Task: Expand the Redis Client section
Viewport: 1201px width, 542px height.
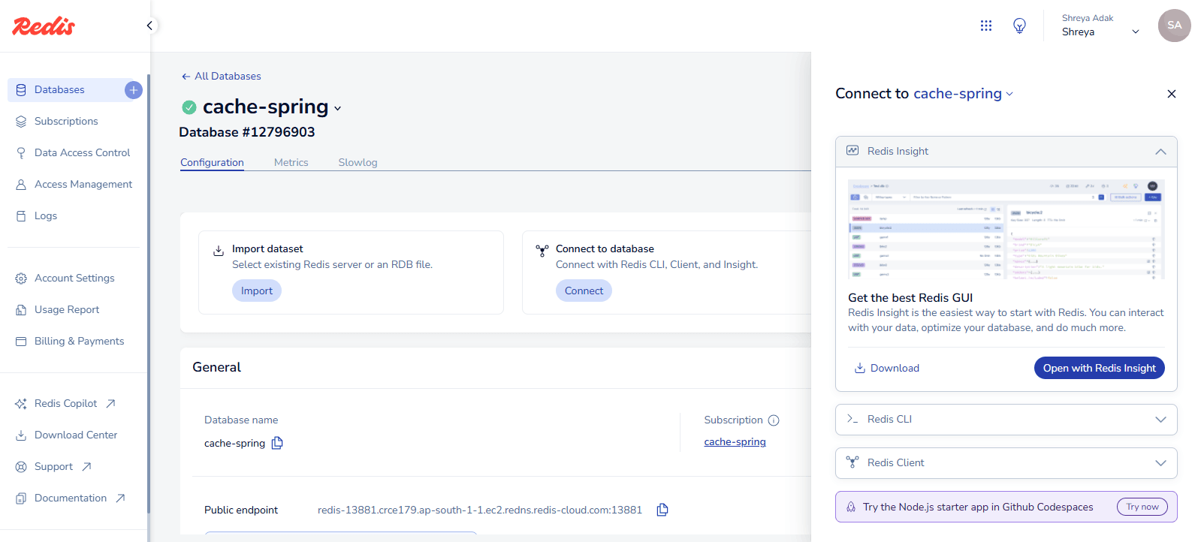Action: click(1160, 463)
